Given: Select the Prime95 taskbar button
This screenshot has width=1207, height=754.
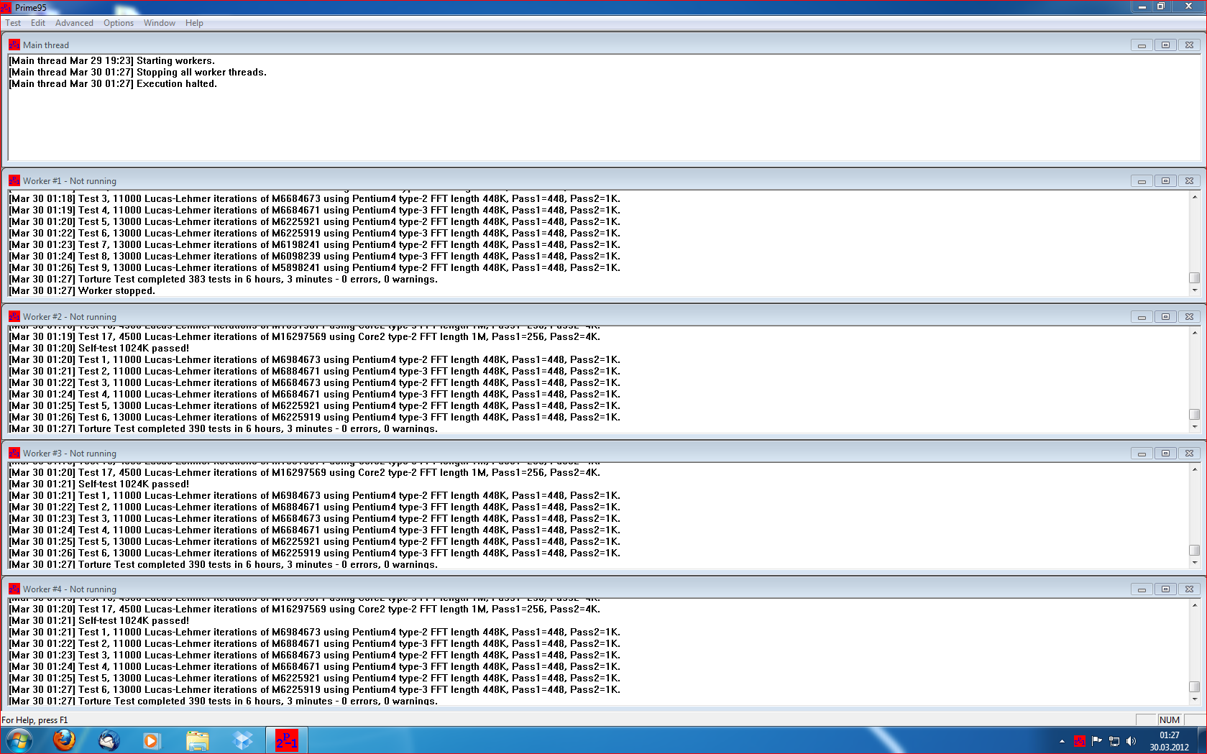Looking at the screenshot, I should (287, 740).
